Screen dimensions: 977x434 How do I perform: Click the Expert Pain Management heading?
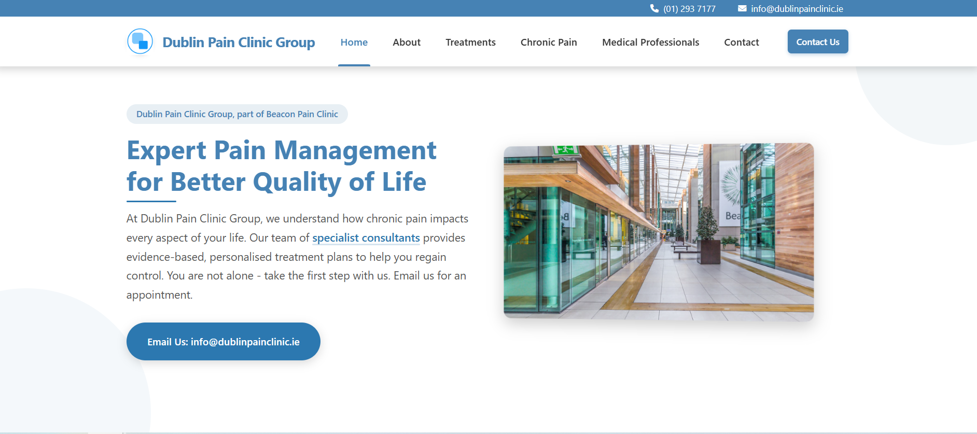pos(282,166)
